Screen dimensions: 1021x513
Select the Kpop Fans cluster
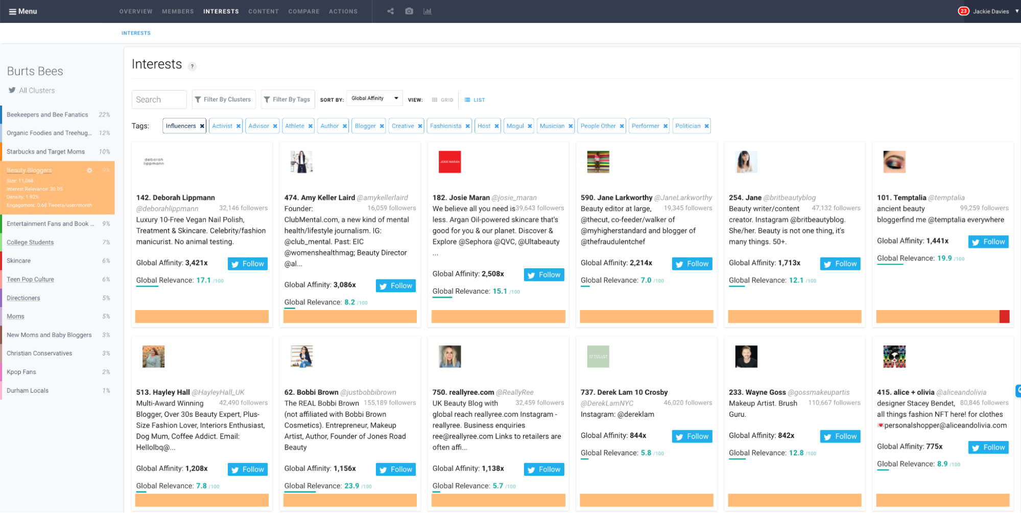[x=58, y=372]
